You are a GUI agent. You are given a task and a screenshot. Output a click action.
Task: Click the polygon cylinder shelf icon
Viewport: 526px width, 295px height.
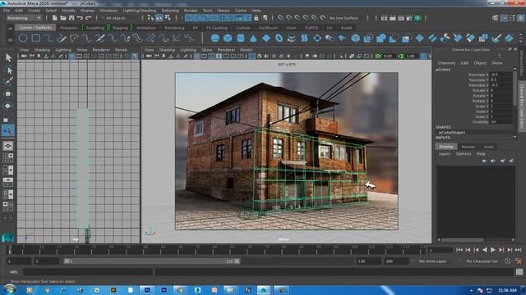coord(241,39)
